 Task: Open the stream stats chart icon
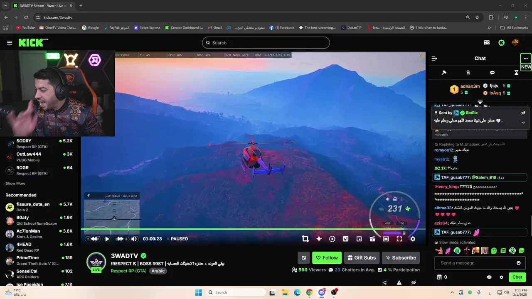(345, 239)
